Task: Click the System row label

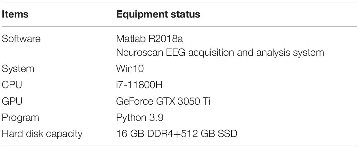Action: pyautogui.click(x=18, y=68)
